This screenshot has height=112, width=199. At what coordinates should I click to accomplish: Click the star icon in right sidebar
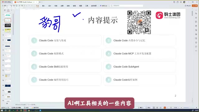click(x=196, y=18)
